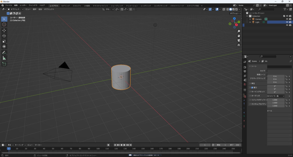Select the Transform tool

coord(4,46)
